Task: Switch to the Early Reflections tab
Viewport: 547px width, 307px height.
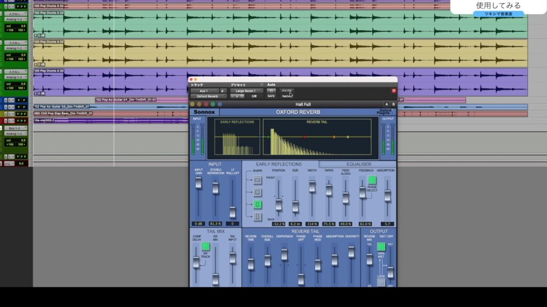Action: 279,164
